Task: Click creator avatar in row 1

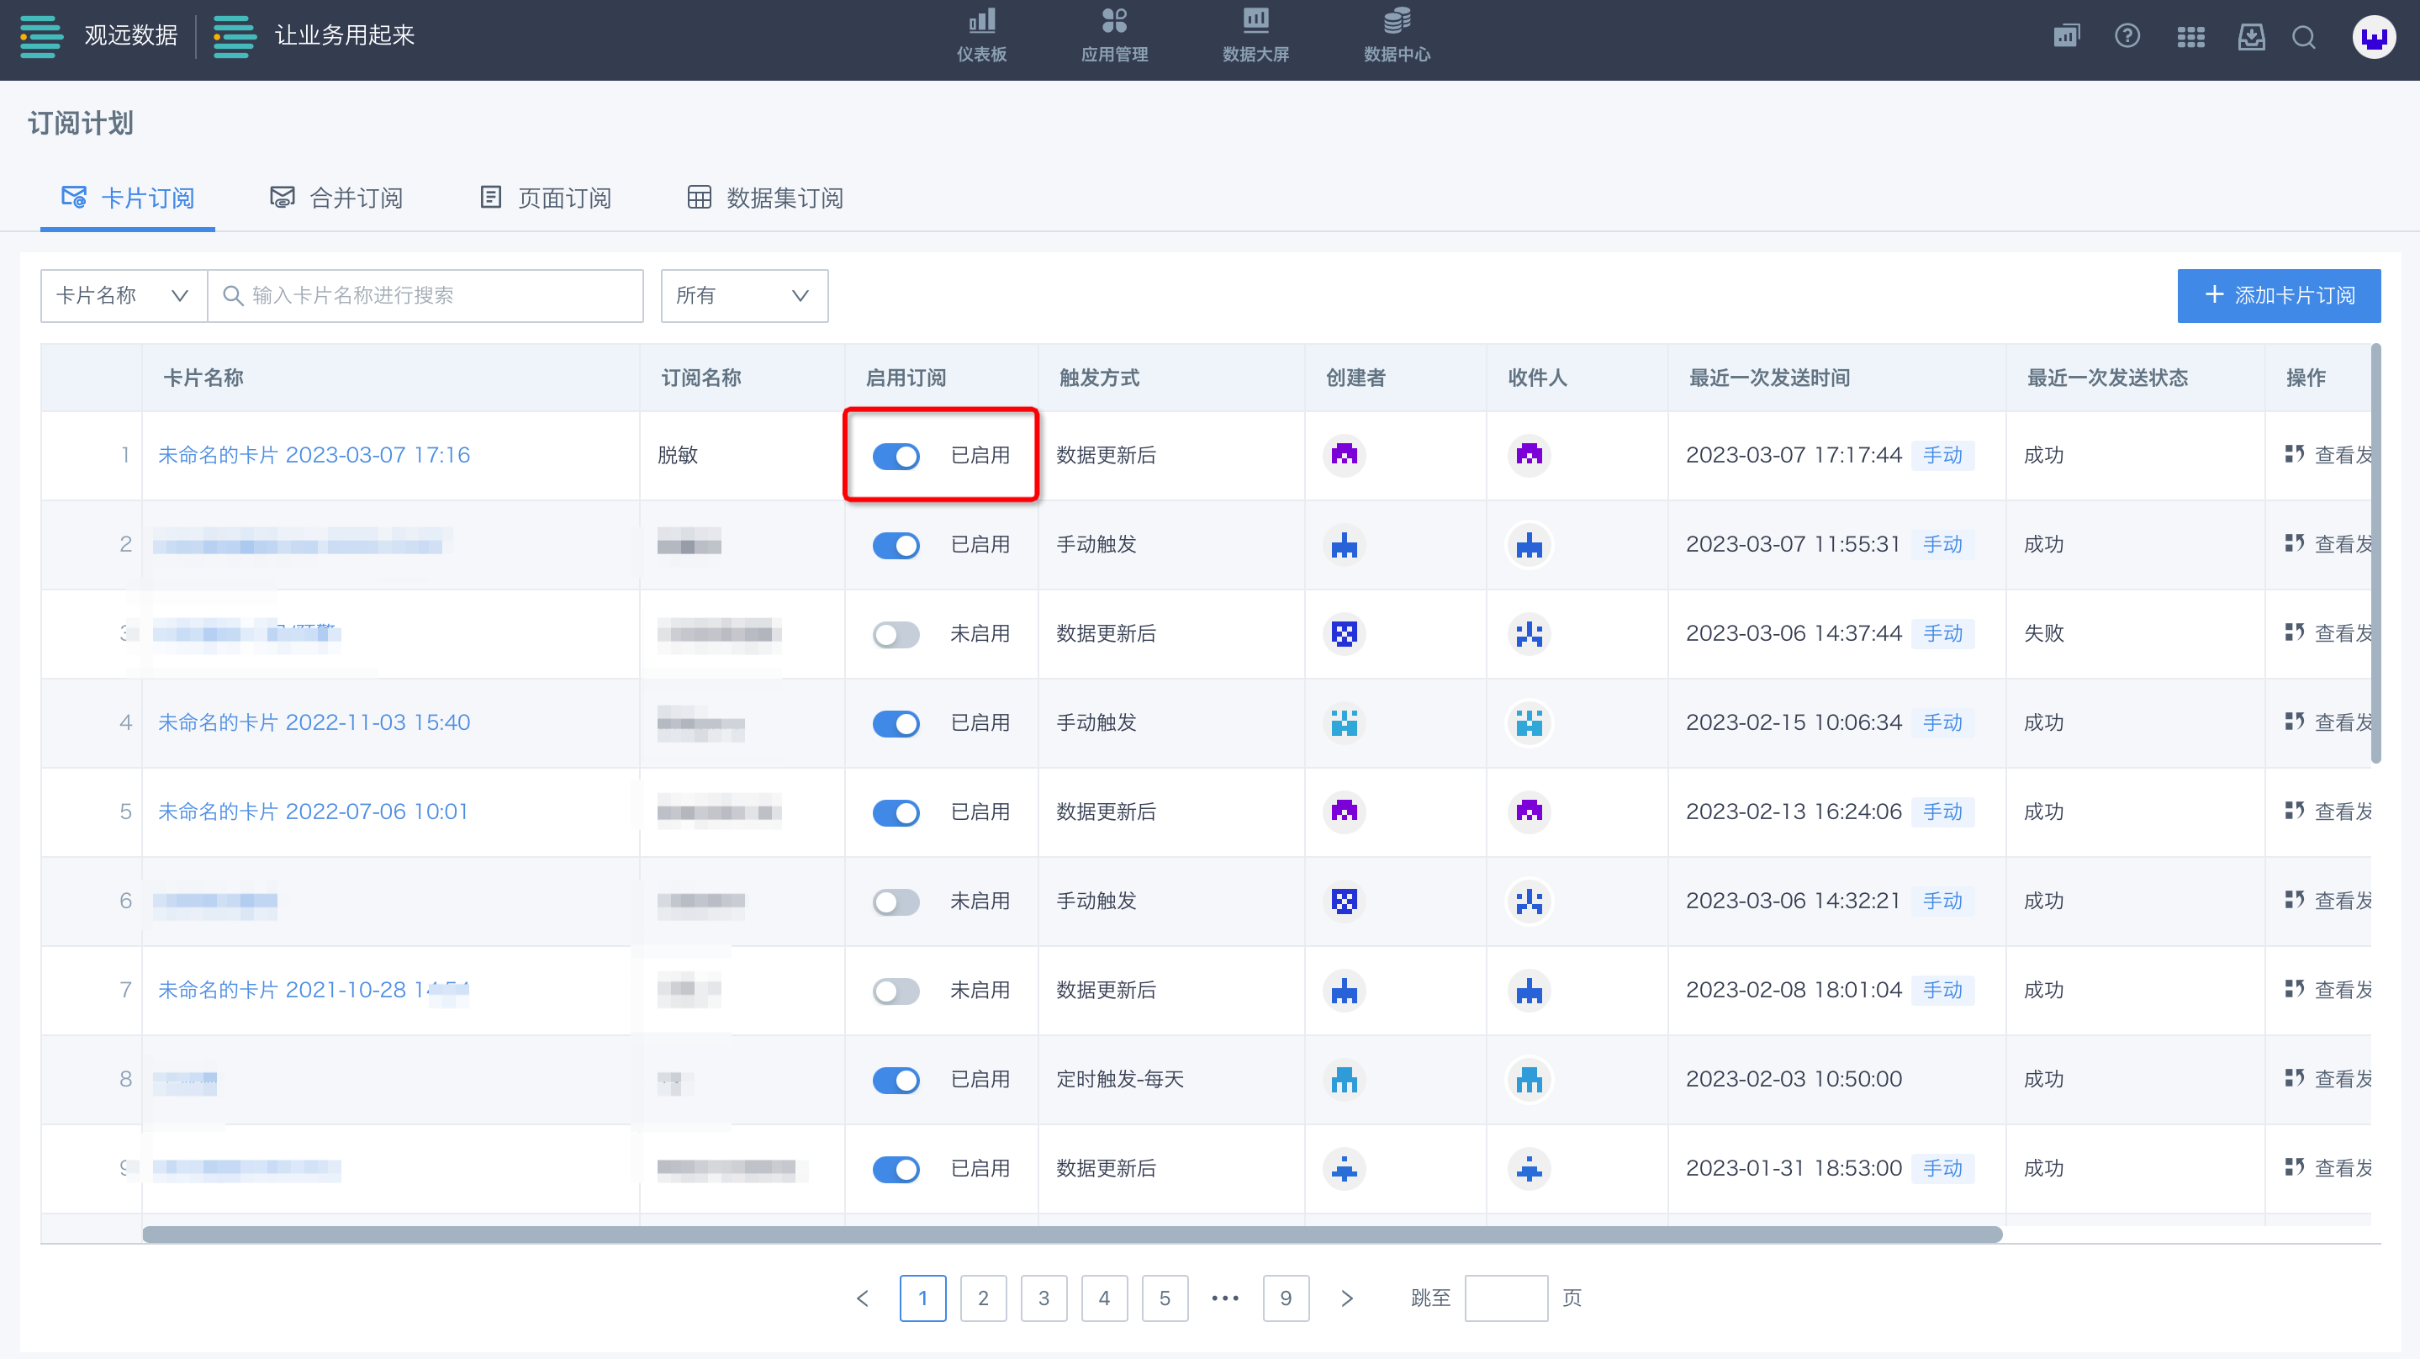Action: (1345, 455)
